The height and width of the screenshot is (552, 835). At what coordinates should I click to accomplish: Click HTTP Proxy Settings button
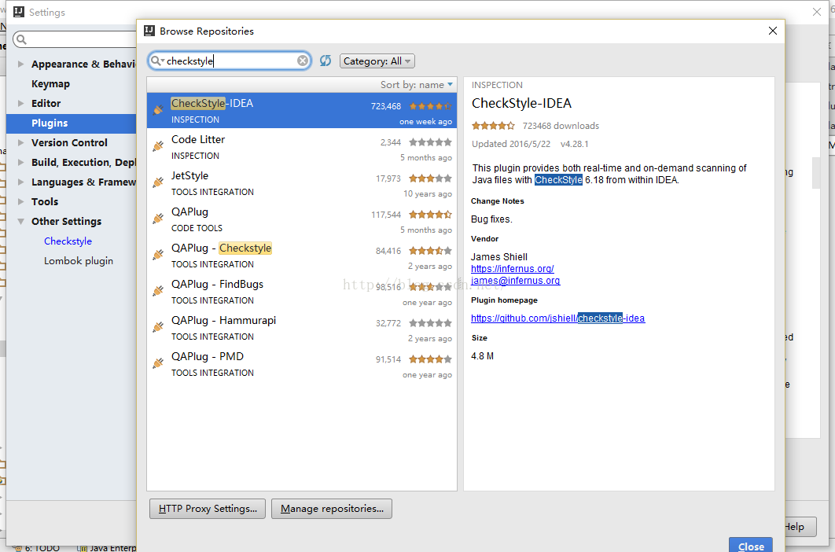click(x=208, y=509)
